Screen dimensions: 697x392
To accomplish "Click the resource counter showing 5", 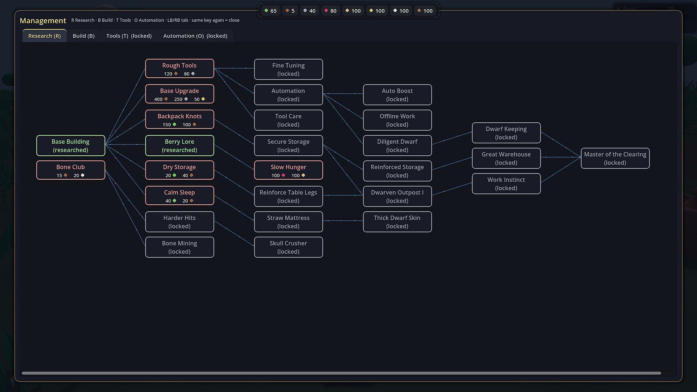I will click(x=290, y=11).
